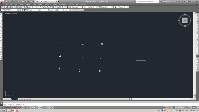This screenshot has width=199, height=112.
Task: Activate the Pan hand tool
Action: pos(41,7)
